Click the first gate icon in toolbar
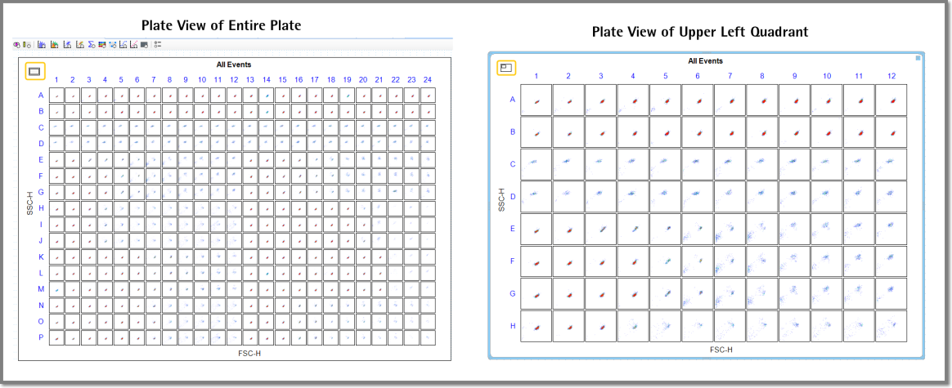 [x=16, y=44]
